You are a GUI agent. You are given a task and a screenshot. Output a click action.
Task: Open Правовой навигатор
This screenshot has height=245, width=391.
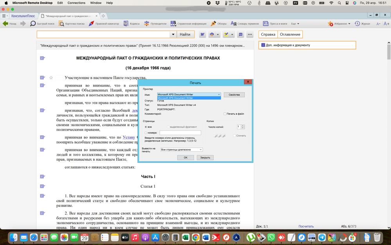tap(104, 24)
